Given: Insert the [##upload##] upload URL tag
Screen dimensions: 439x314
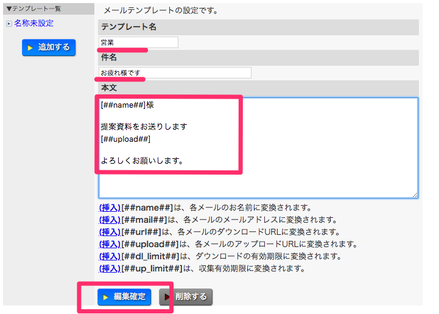Looking at the screenshot, I should (x=110, y=244).
